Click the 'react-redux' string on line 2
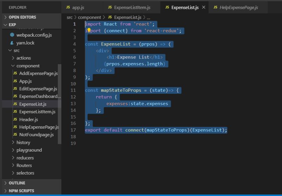The image size is (282, 196). pyautogui.click(x=161, y=31)
